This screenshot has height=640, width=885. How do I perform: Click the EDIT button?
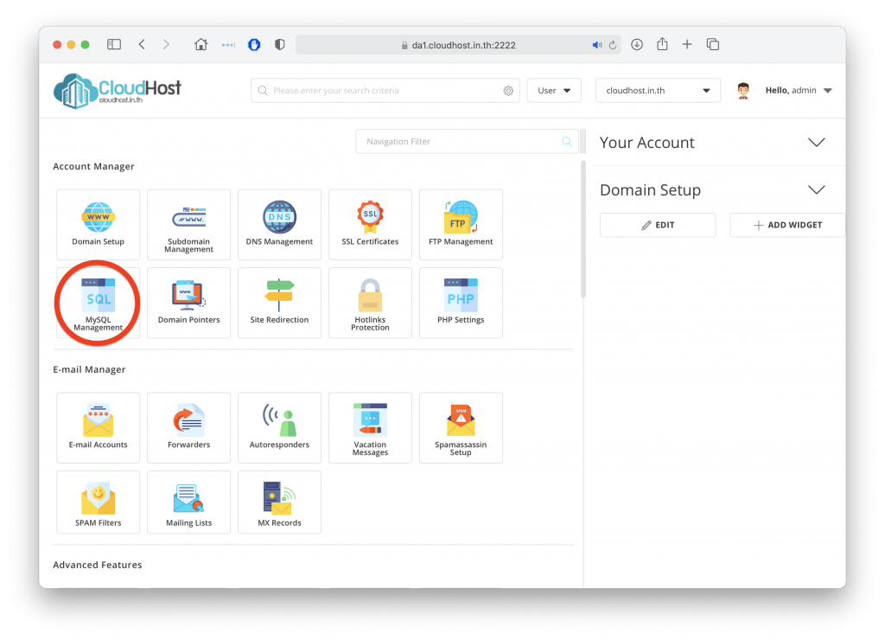click(658, 225)
